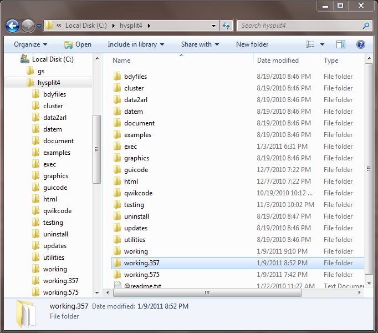Open the view options dropdown arrow

click(x=323, y=44)
